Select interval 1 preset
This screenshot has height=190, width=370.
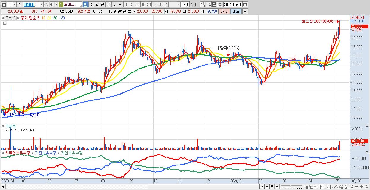click(x=126, y=4)
